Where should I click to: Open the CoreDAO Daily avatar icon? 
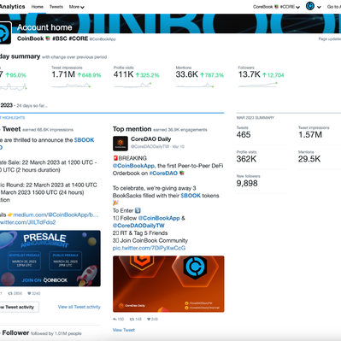121,144
